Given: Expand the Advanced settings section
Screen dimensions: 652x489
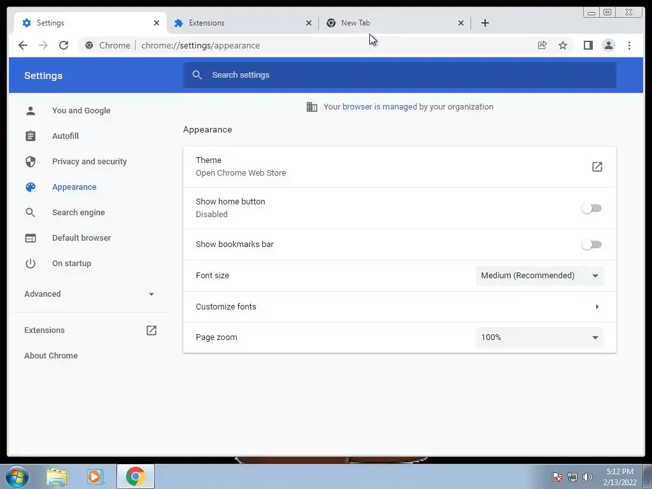Looking at the screenshot, I should [89, 294].
